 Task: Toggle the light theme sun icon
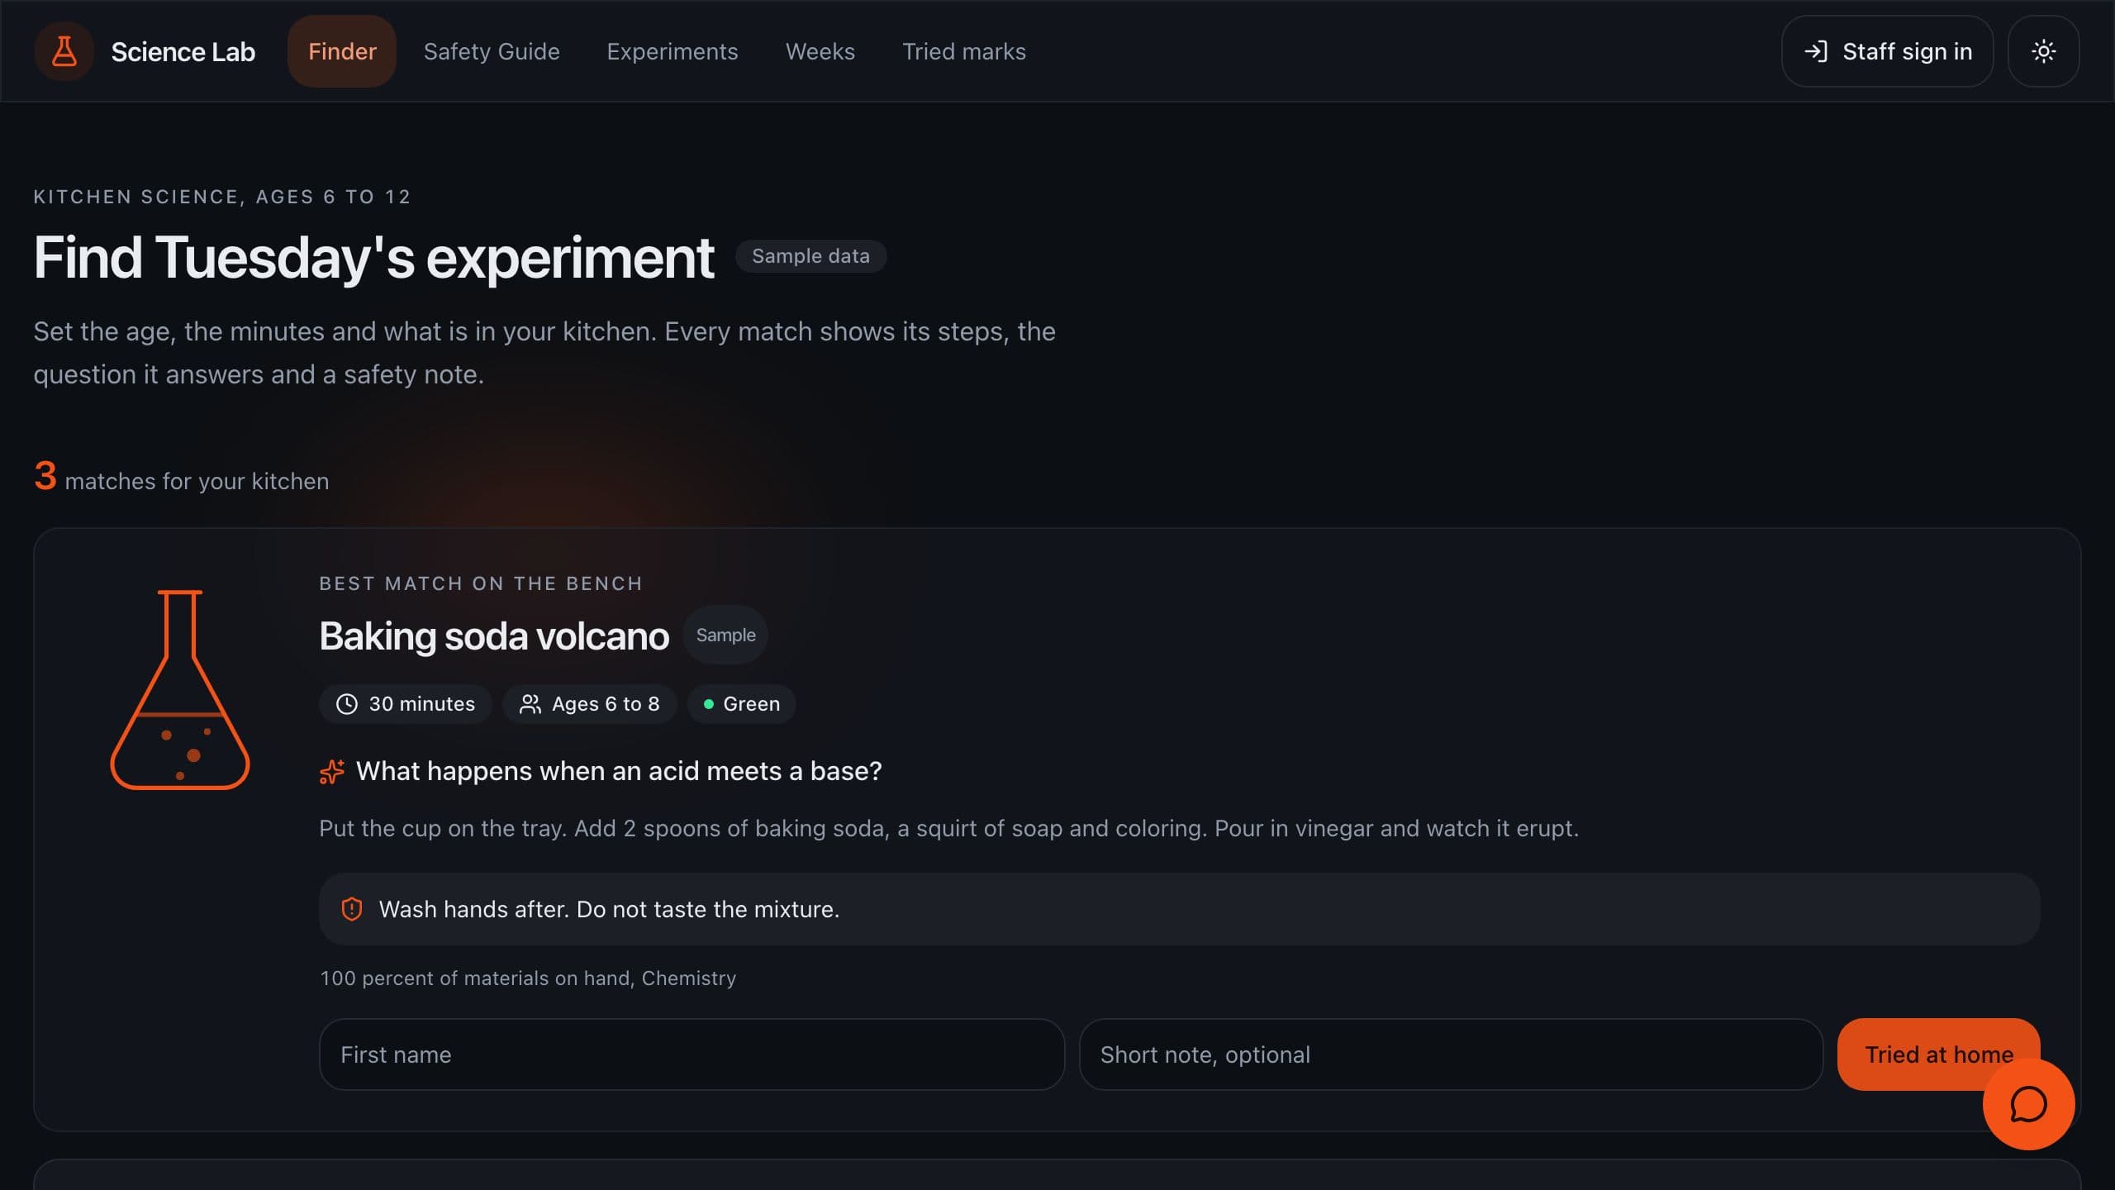click(x=2043, y=51)
